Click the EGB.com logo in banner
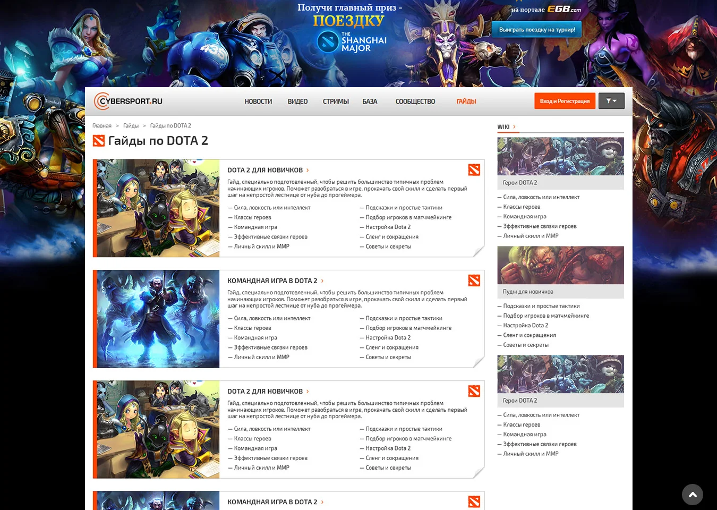The image size is (717, 510). tap(564, 9)
